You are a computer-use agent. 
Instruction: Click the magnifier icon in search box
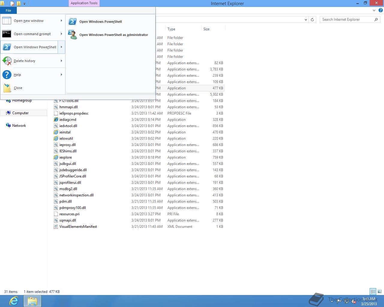[376, 19]
